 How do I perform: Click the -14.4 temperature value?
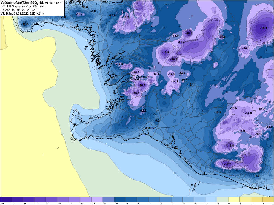(x=182, y=73)
